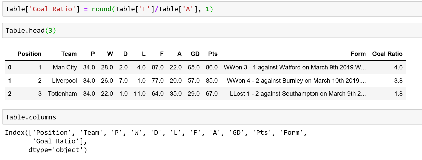Click Liverpool's Goal Ratio value 3.8
The width and height of the screenshot is (422, 160).
(398, 81)
